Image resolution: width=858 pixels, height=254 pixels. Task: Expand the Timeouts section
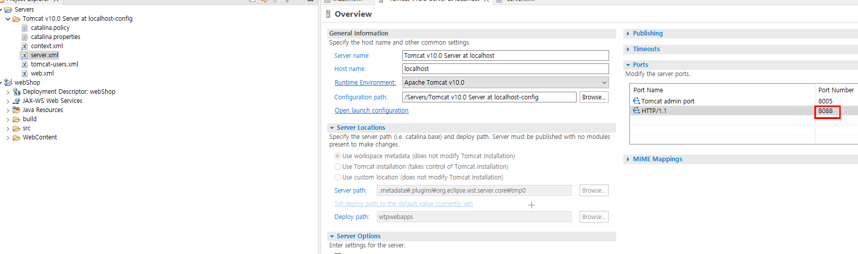coord(628,49)
